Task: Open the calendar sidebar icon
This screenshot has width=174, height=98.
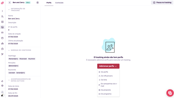Action: coord(2,38)
